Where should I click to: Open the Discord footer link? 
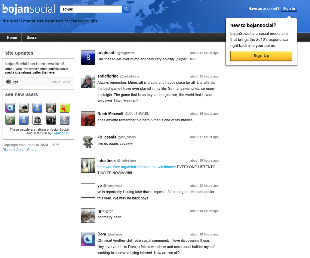point(8,150)
